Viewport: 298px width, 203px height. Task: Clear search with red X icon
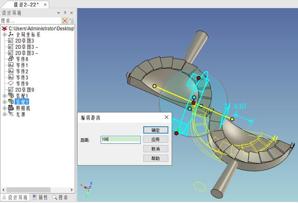[x=65, y=21]
